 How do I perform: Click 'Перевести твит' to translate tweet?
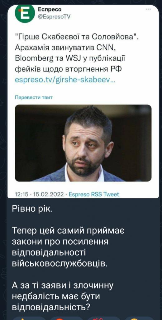tap(34, 97)
